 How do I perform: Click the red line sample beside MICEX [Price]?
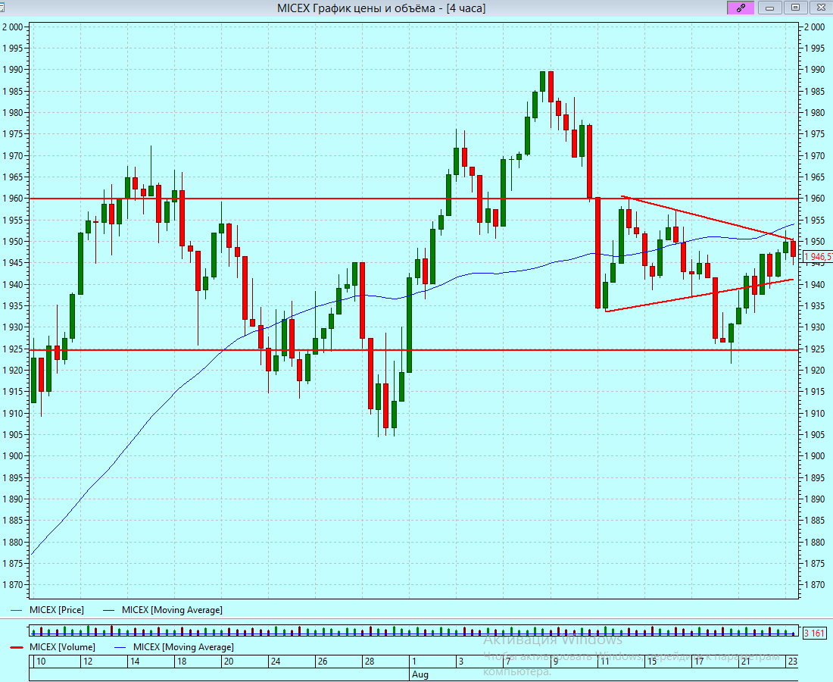tap(17, 610)
